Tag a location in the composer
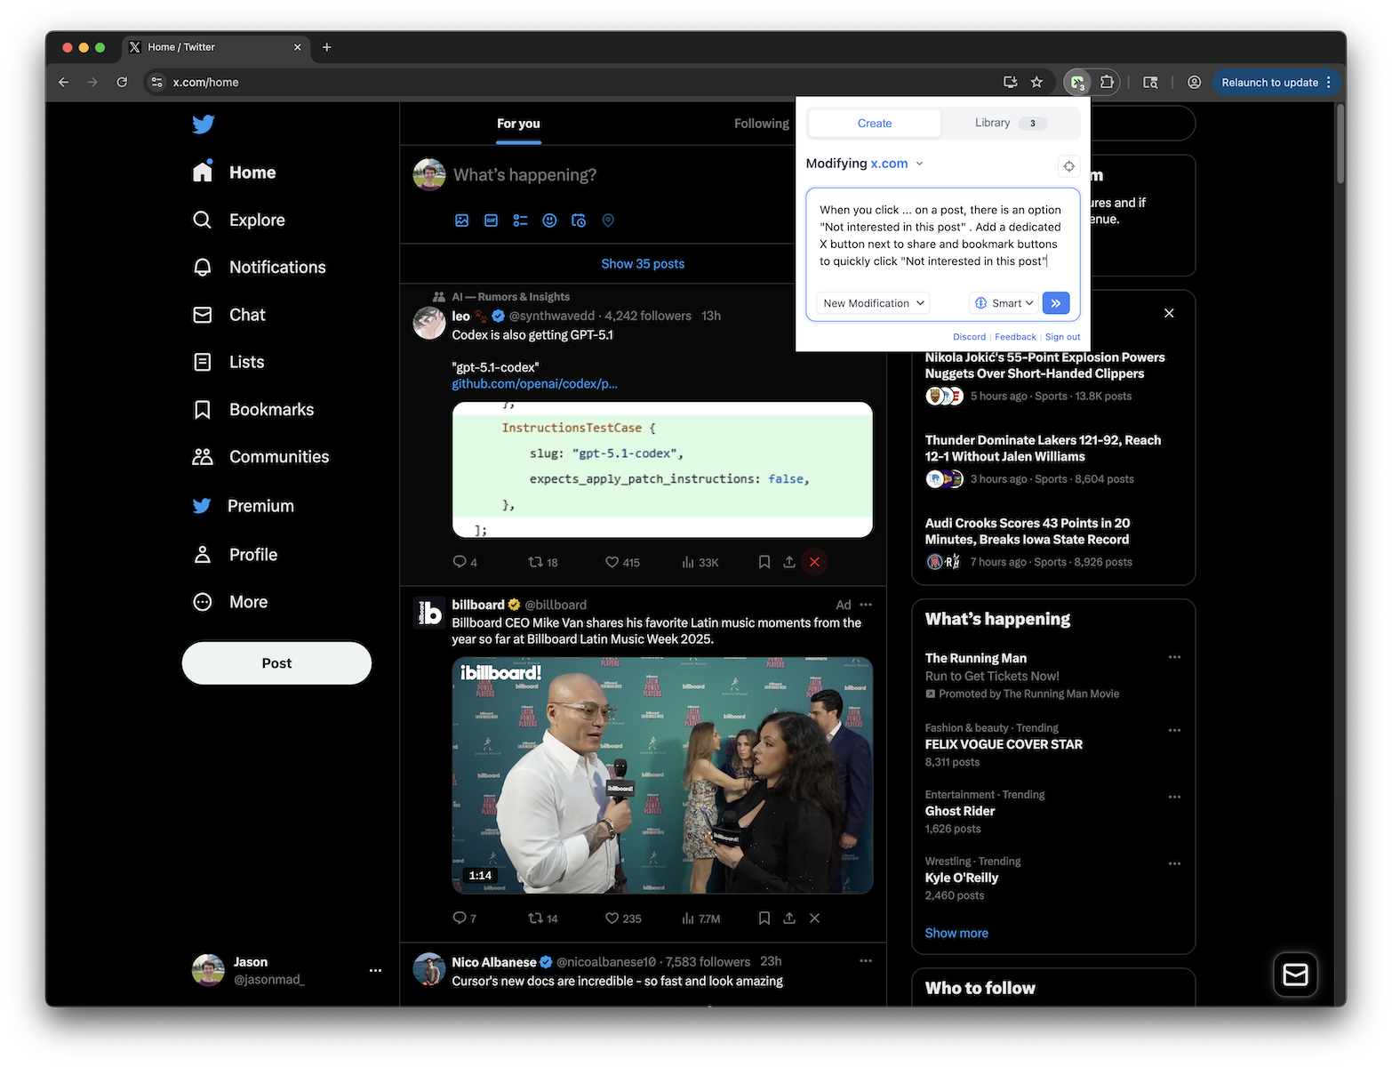This screenshot has width=1392, height=1067. point(608,220)
